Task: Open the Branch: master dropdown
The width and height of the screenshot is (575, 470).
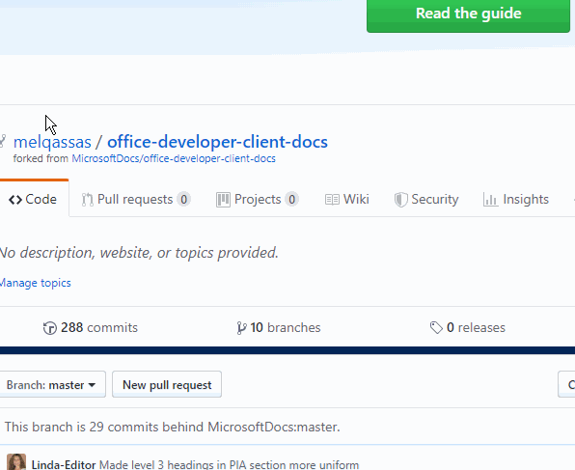Action: click(x=52, y=384)
